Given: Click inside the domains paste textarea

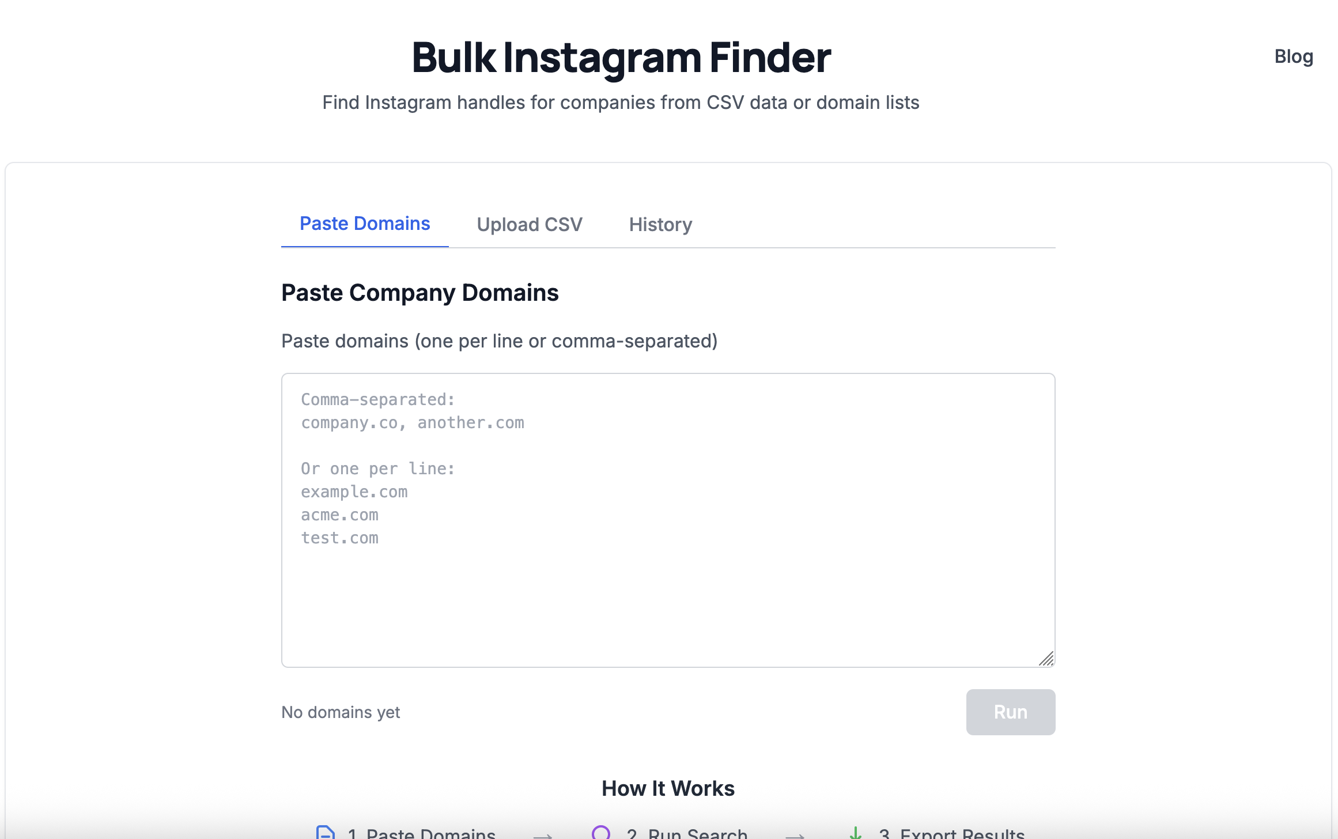Looking at the screenshot, I should 667,519.
